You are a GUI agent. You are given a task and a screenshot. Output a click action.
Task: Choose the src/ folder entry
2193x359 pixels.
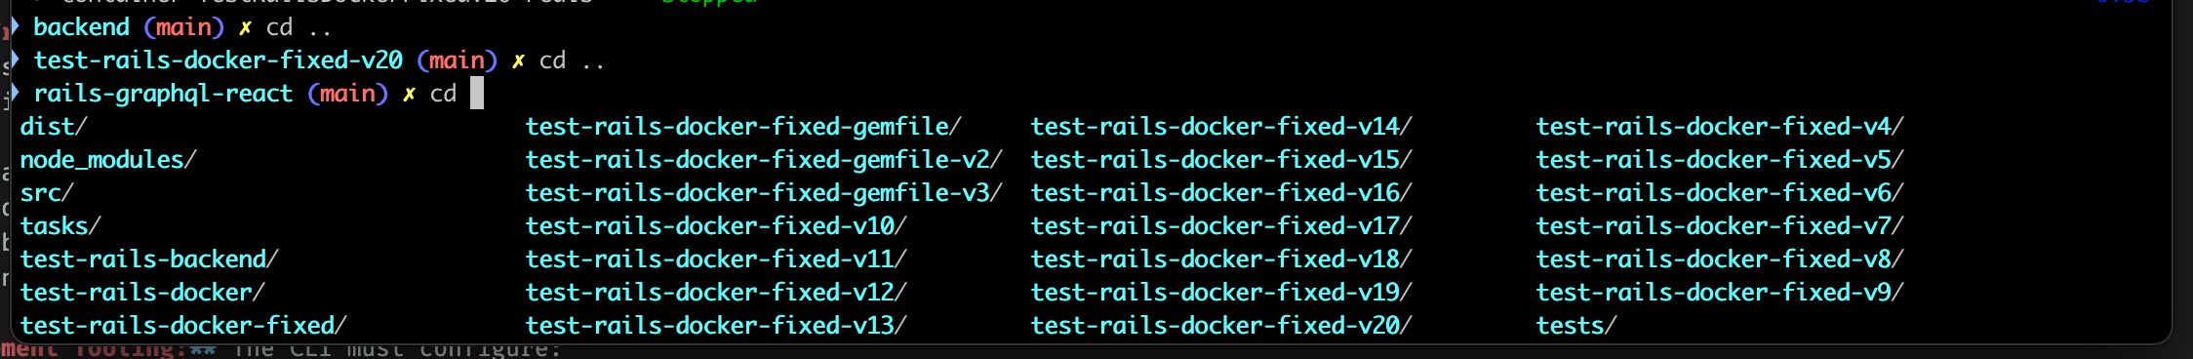47,193
